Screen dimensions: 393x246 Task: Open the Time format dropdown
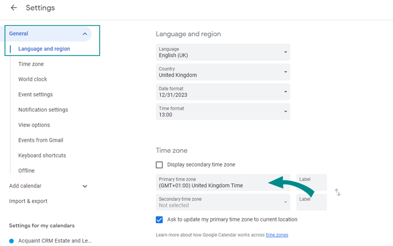coord(223,111)
